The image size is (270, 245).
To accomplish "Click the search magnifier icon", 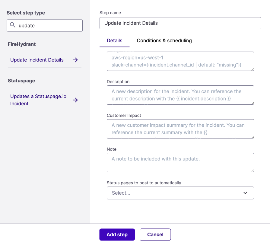I will click(13, 25).
